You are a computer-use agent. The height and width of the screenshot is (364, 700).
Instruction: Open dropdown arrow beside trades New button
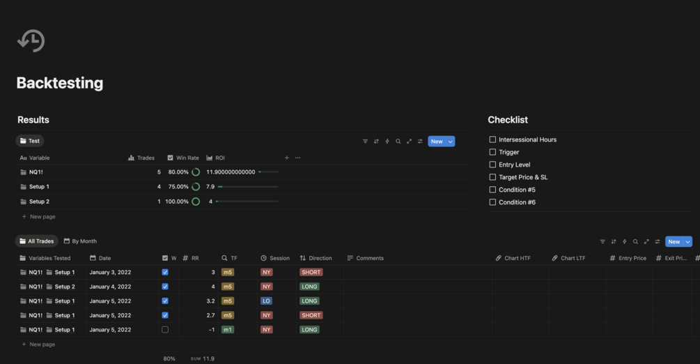point(688,241)
